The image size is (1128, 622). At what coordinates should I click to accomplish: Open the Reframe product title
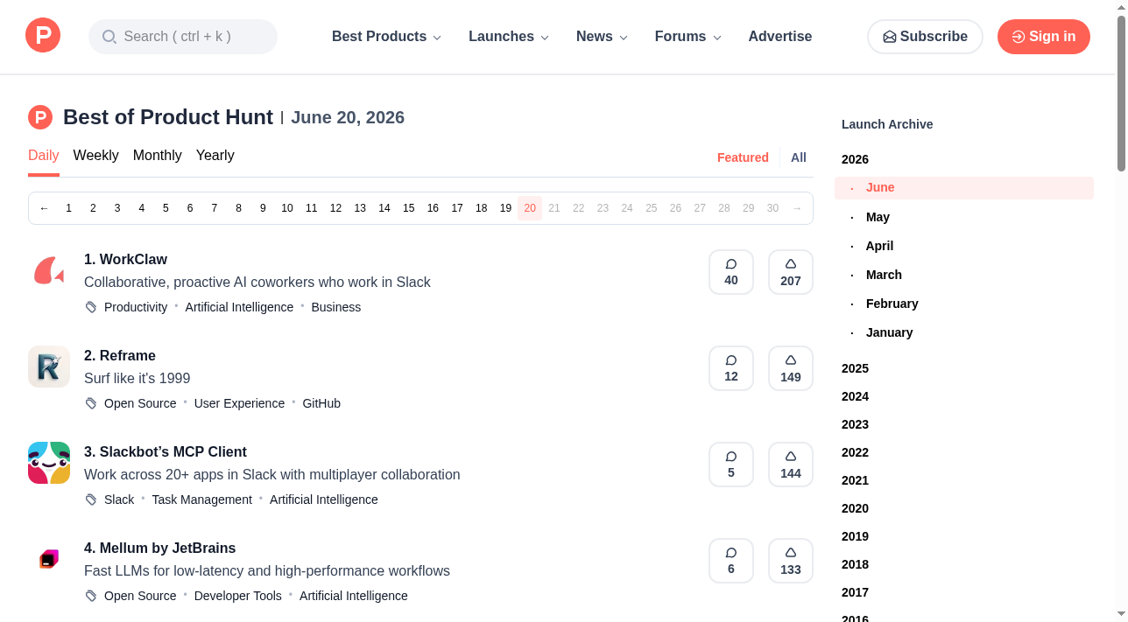120,356
